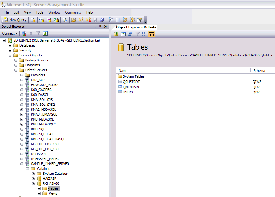The height and width of the screenshot is (197, 275).
Task: Open the Help menu
Action: pyautogui.click(x=89, y=12)
